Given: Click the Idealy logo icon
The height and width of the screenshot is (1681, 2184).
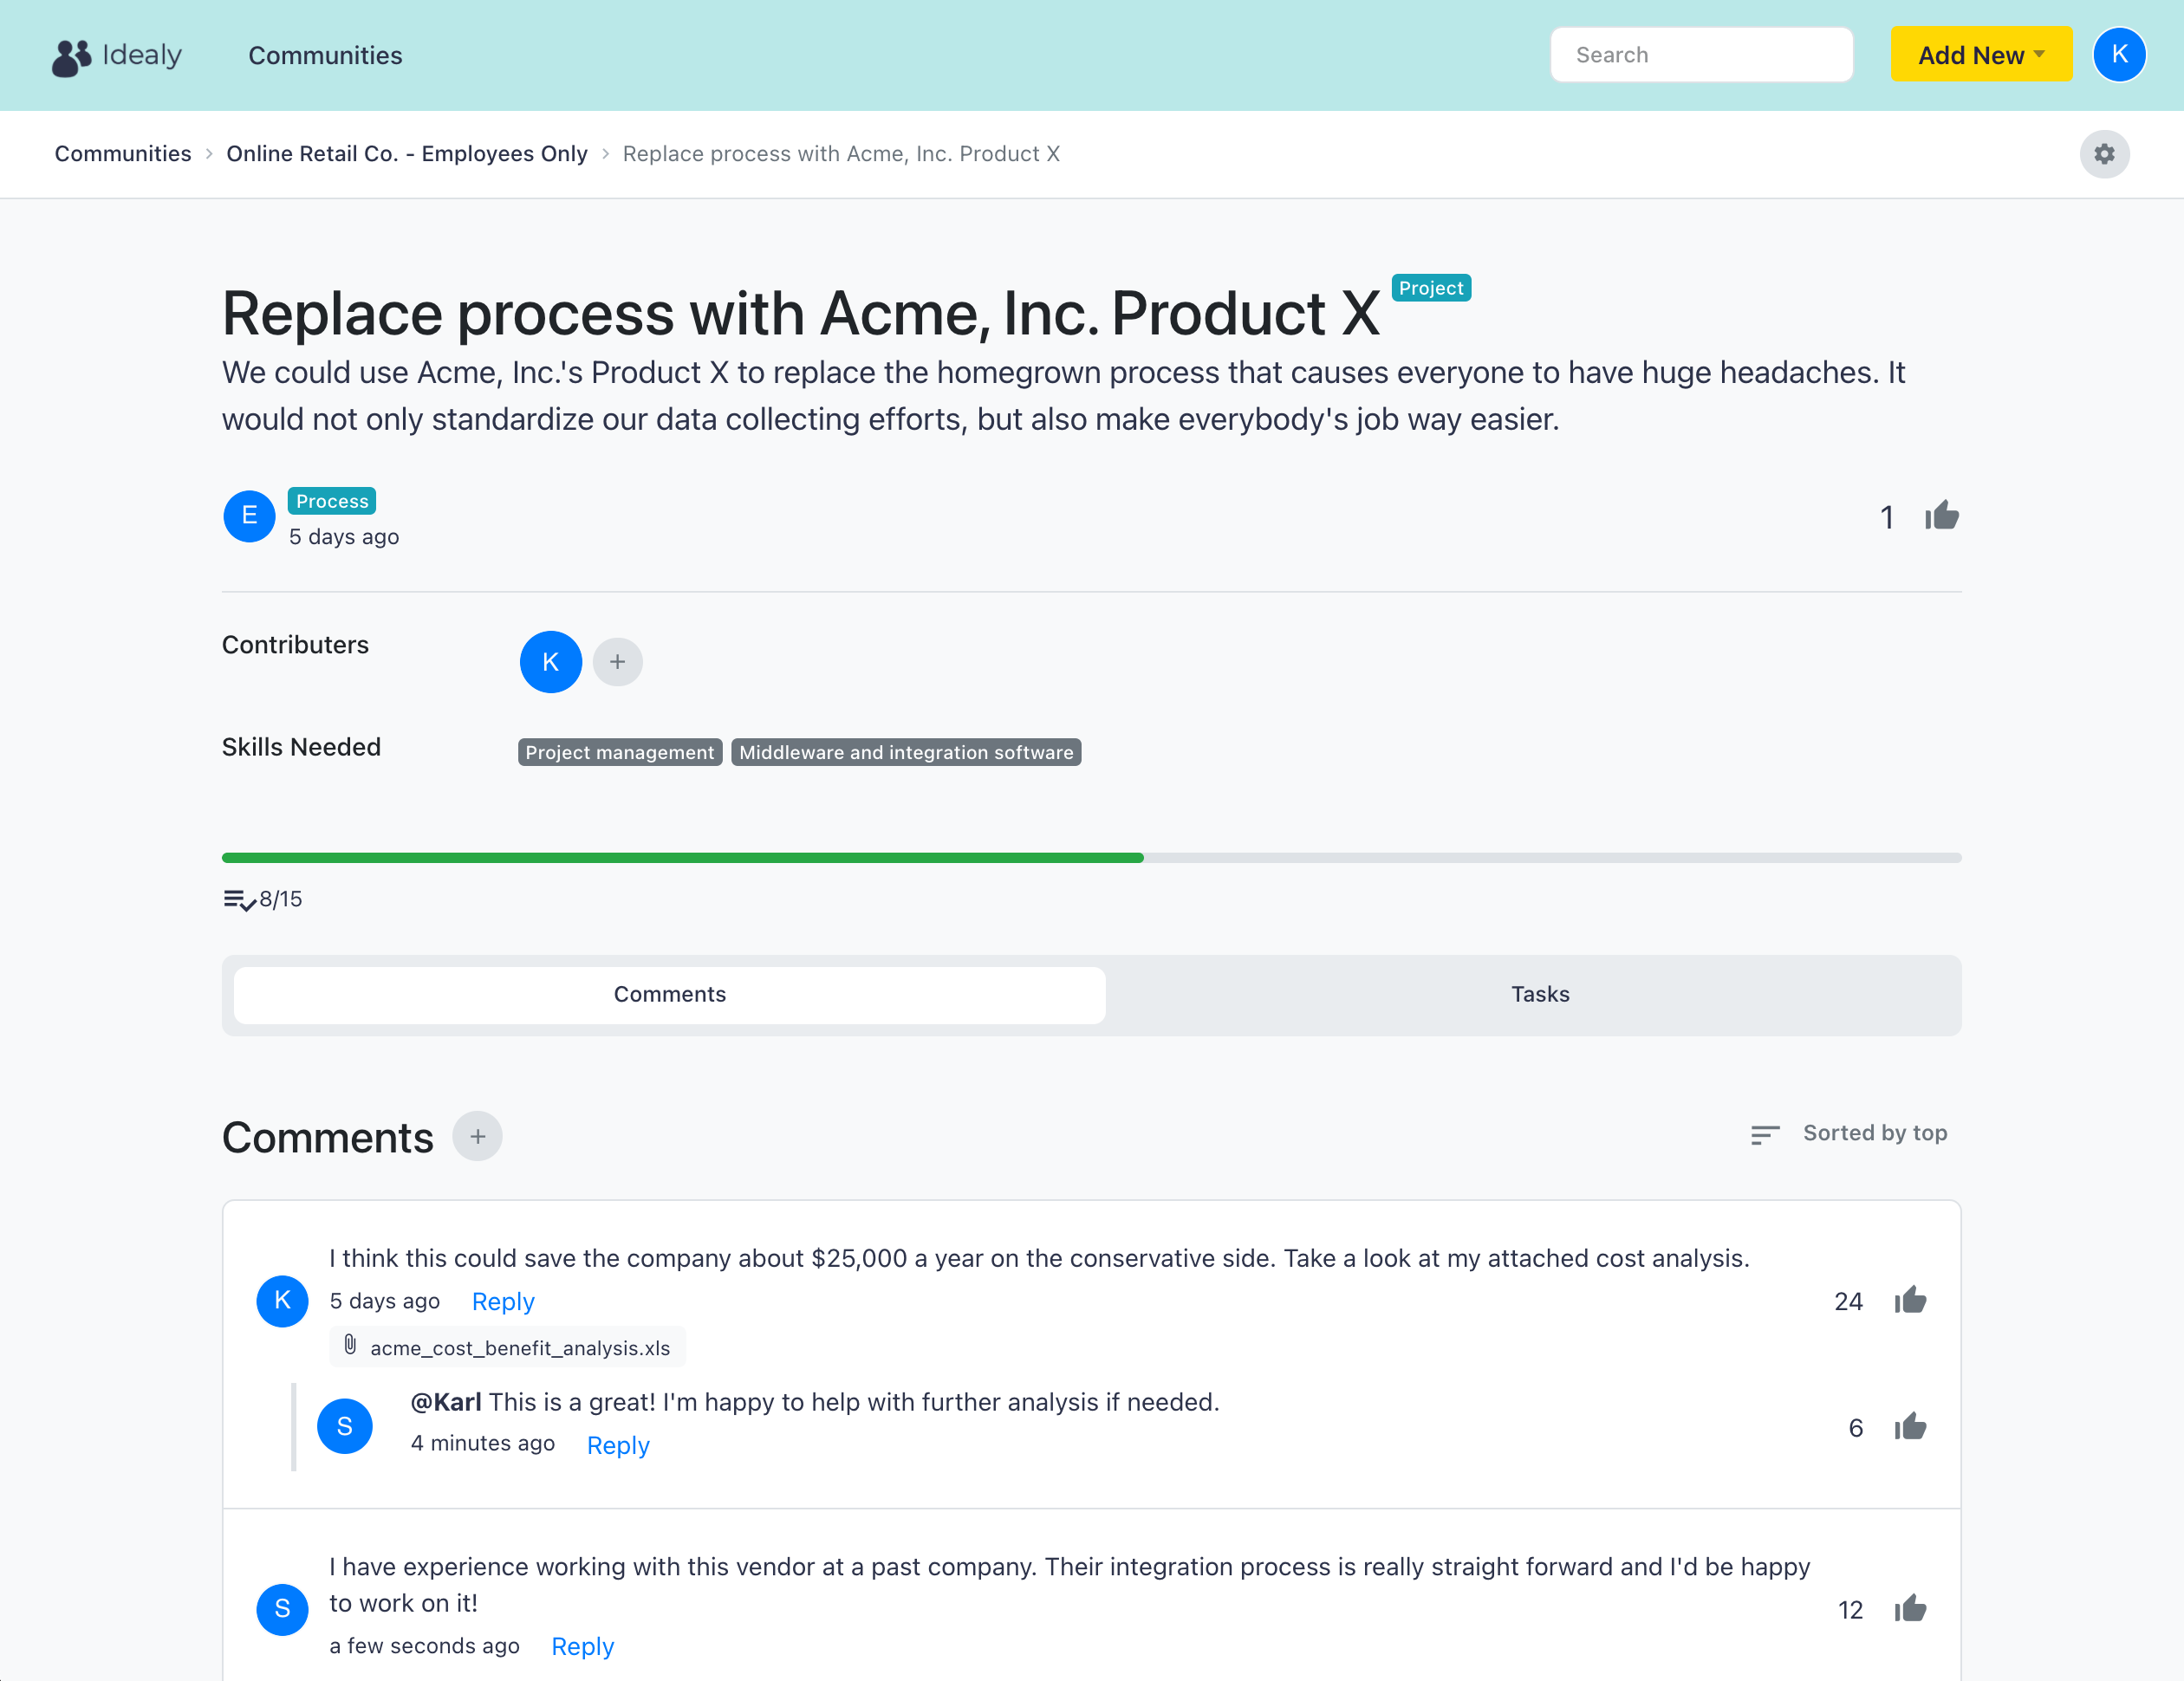Looking at the screenshot, I should (71, 57).
